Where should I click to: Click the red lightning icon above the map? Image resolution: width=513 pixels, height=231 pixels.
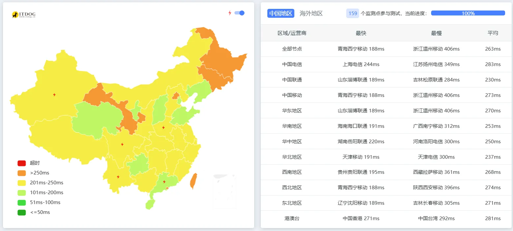point(230,12)
